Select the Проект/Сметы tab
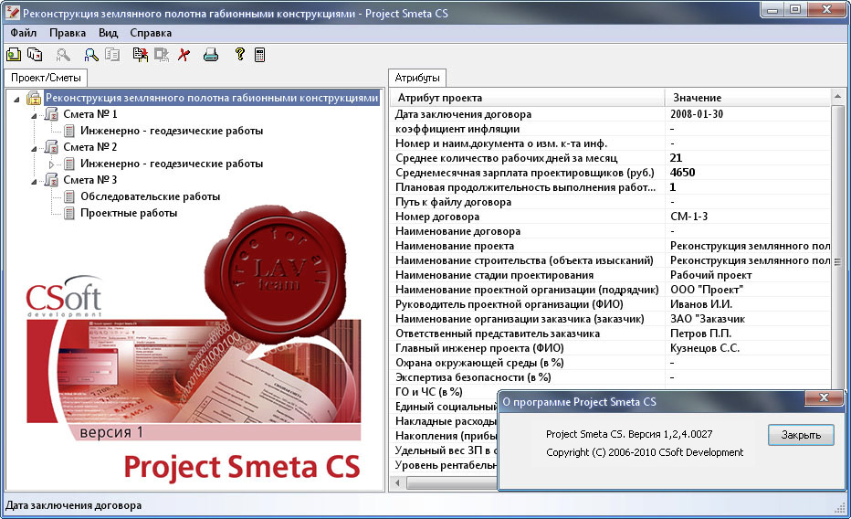Viewport: 851px width, 519px height. [47, 78]
